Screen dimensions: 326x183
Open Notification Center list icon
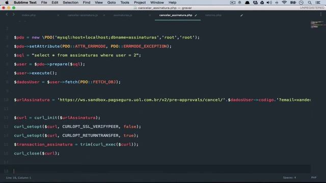pyautogui.click(x=318, y=3)
